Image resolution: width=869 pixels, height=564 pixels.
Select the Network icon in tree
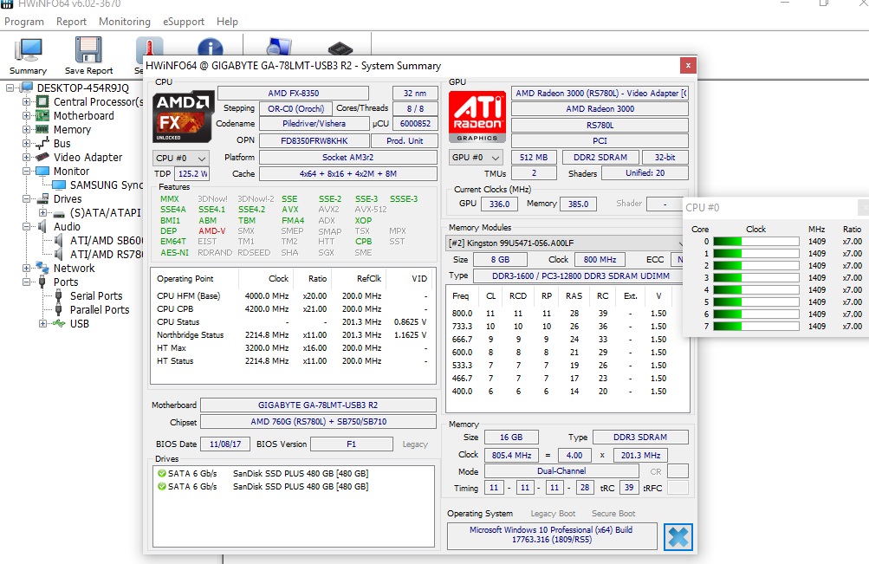42,269
